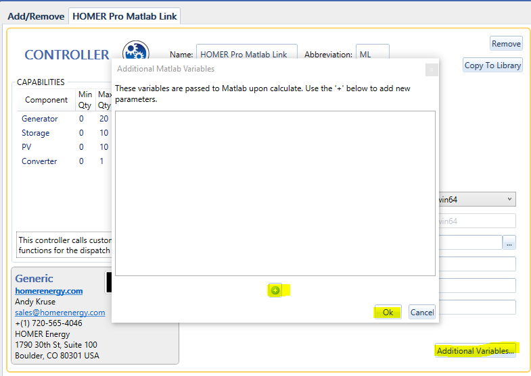This screenshot has height=376, width=531.
Task: Click the browse ellipsis button
Action: (509, 242)
